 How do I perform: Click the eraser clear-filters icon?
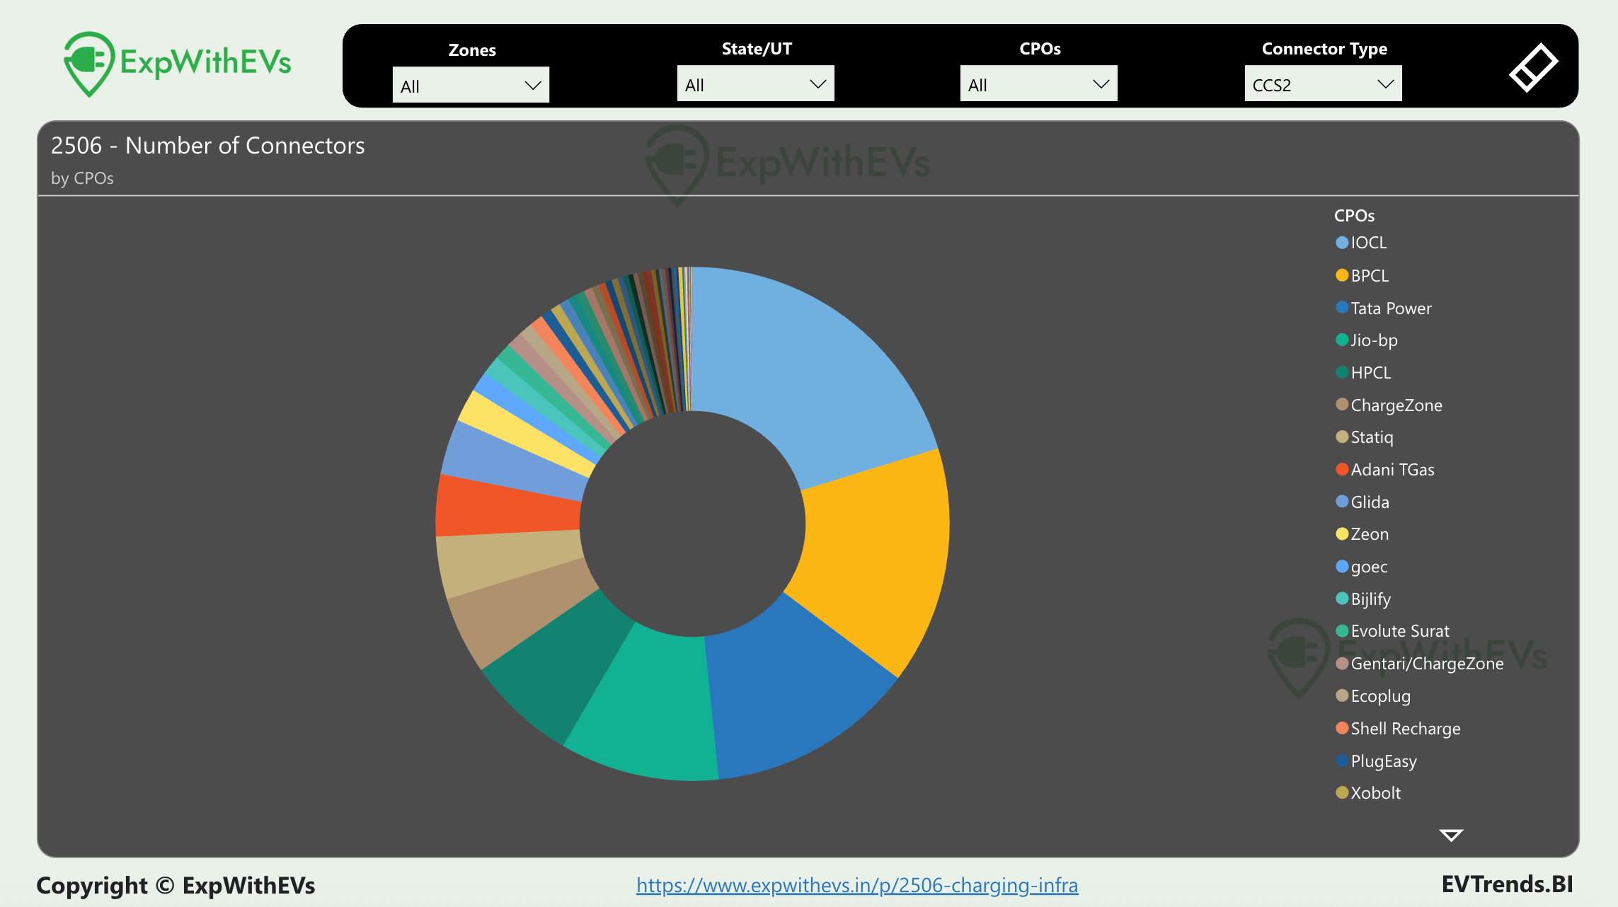point(1533,67)
